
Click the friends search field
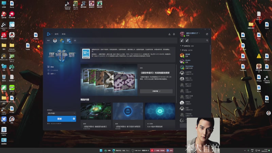point(200,40)
